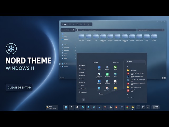Open Network from Start menu left list
Image resolution: width=169 pixels, height=127 pixels.
click(82, 76)
